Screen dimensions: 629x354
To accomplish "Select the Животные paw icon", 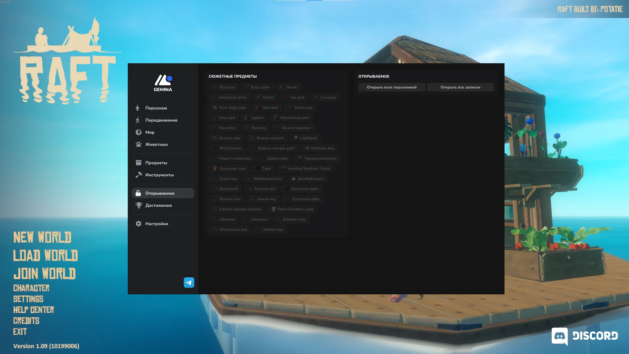I will coord(139,144).
